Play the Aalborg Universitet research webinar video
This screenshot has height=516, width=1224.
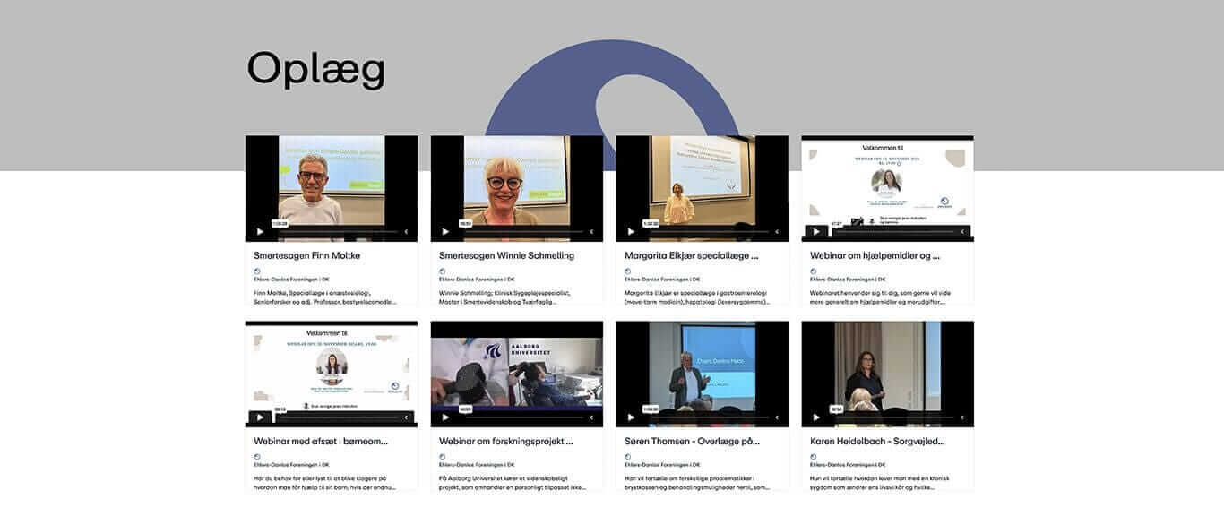click(446, 417)
